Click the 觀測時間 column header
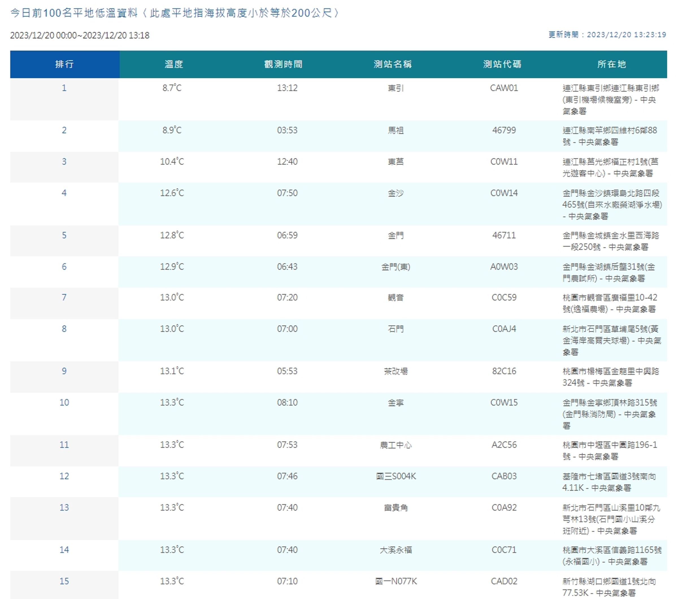The height and width of the screenshot is (599, 678). (x=284, y=64)
